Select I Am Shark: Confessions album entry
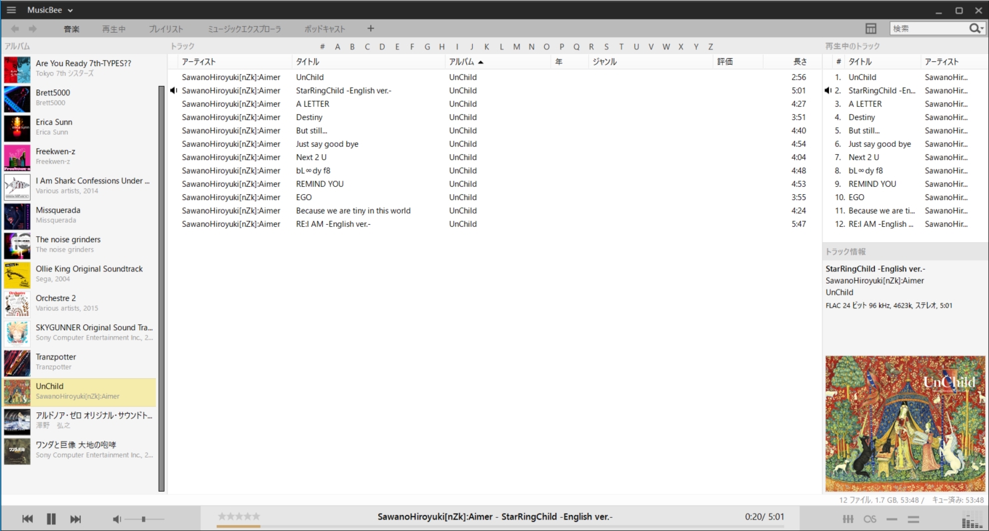Screen dimensions: 989x531 pyautogui.click(x=79, y=187)
